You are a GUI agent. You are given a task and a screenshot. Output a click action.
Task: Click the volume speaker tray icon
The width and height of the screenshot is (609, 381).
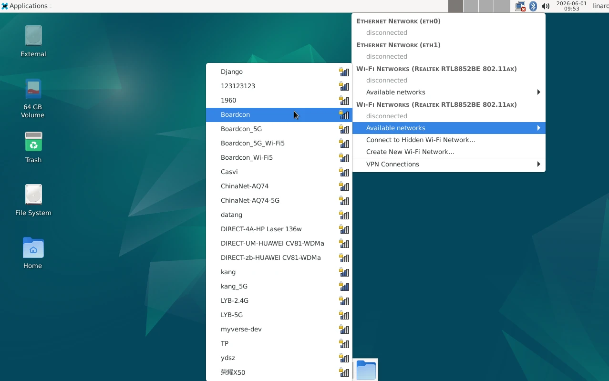click(x=546, y=6)
